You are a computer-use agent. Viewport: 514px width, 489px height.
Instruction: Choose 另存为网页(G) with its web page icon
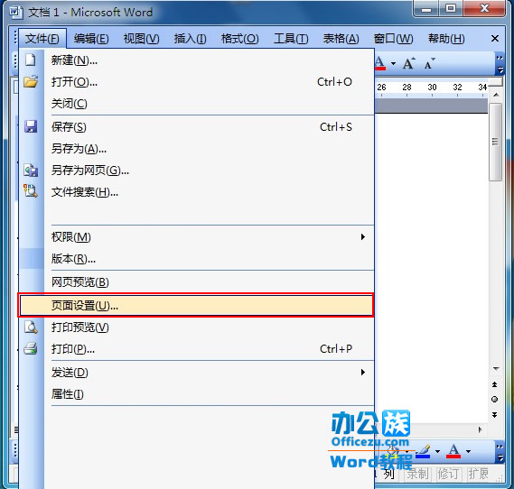pyautogui.click(x=197, y=171)
